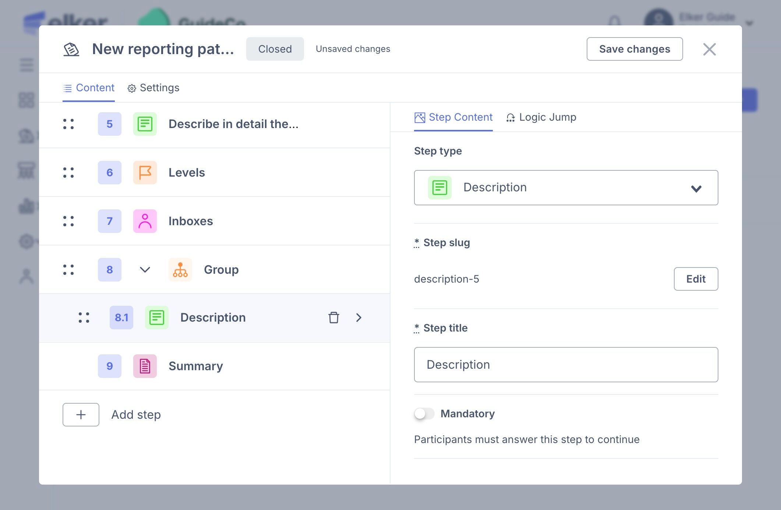Click the drag handle of Levels step
This screenshot has width=781, height=510.
coord(68,173)
